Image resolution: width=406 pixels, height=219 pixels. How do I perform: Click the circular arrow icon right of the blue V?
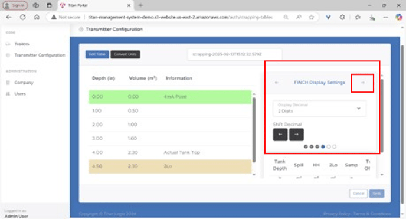(x=342, y=17)
